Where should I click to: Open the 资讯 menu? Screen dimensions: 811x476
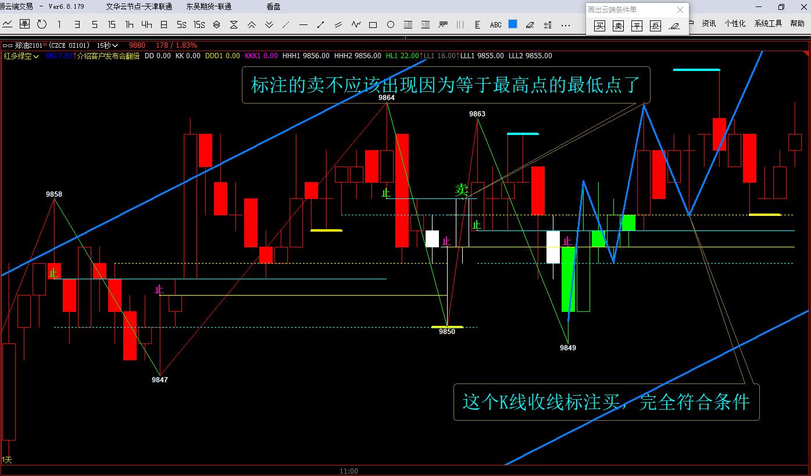[x=709, y=23]
